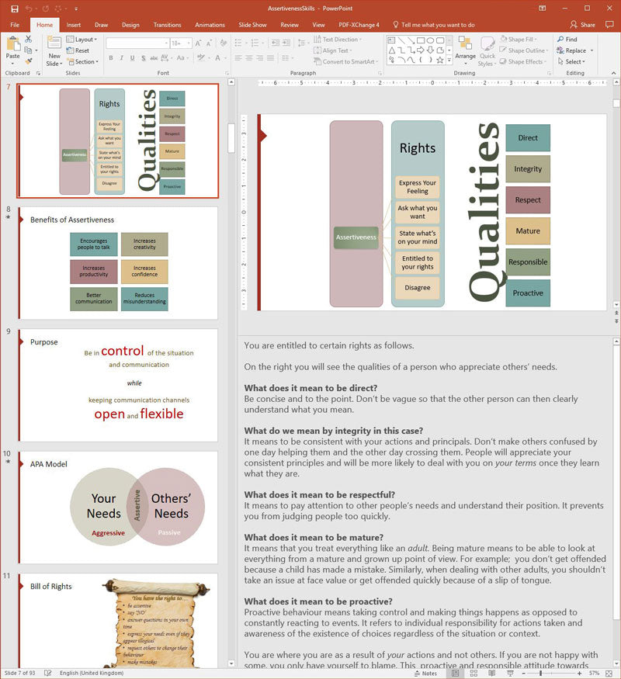Select the star shape in shapes gallery

click(439, 61)
